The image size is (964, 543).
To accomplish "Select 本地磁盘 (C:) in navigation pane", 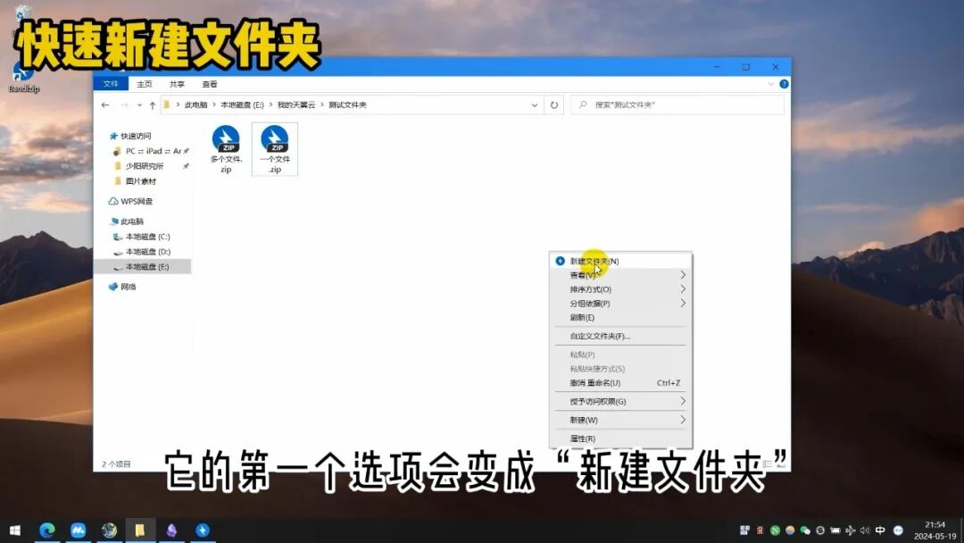I will (x=147, y=237).
